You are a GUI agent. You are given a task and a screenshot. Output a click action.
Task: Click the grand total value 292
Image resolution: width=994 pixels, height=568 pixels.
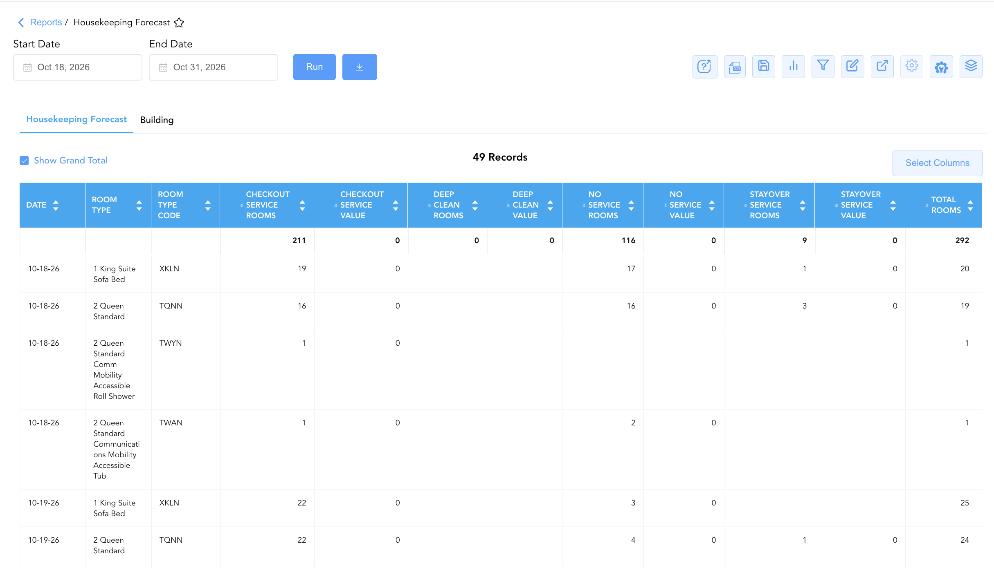coord(962,241)
